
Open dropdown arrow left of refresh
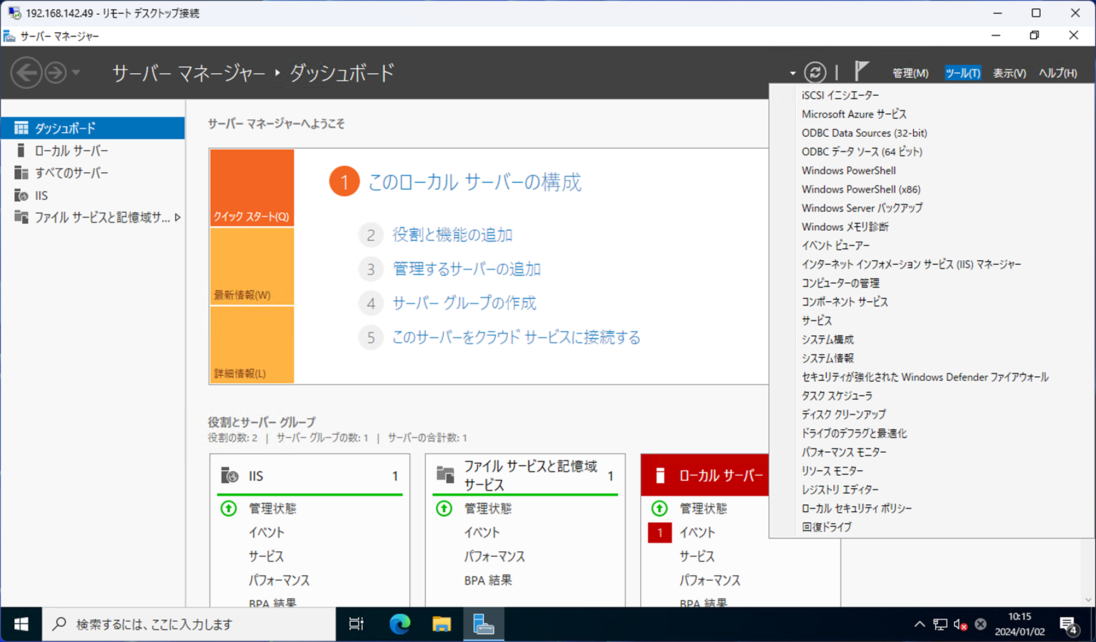coord(792,73)
